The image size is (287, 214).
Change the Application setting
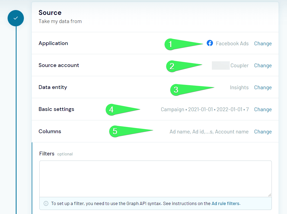(x=263, y=44)
